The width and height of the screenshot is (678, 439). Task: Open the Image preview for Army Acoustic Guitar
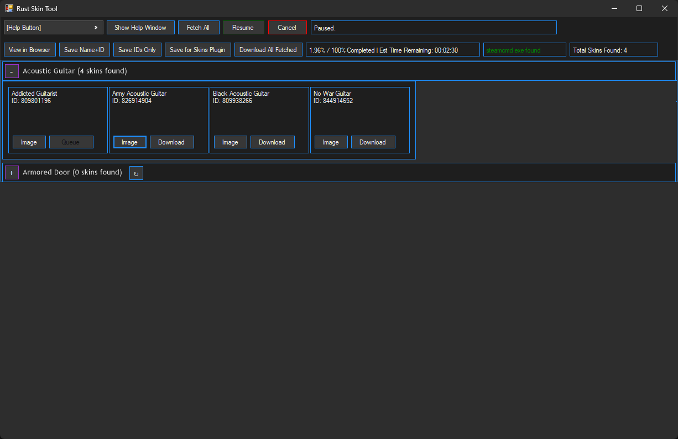[129, 142]
